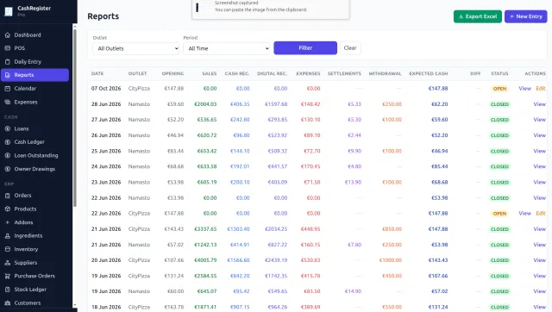The image size is (552, 312).
Task: Click the Reports sidebar icon
Action: [x=8, y=75]
